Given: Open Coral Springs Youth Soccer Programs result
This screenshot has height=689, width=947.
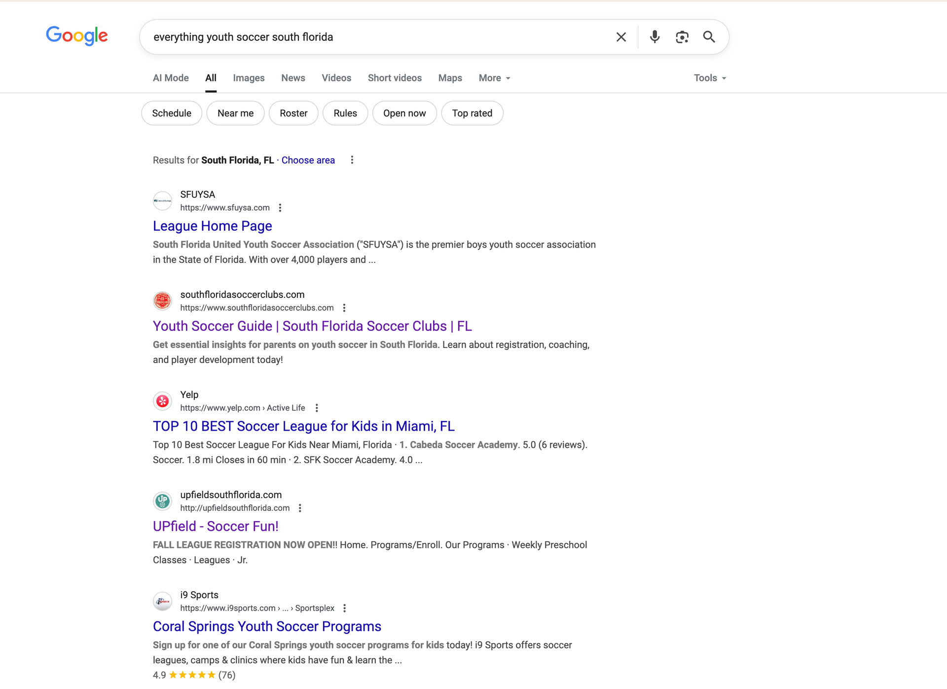Looking at the screenshot, I should coord(267,626).
